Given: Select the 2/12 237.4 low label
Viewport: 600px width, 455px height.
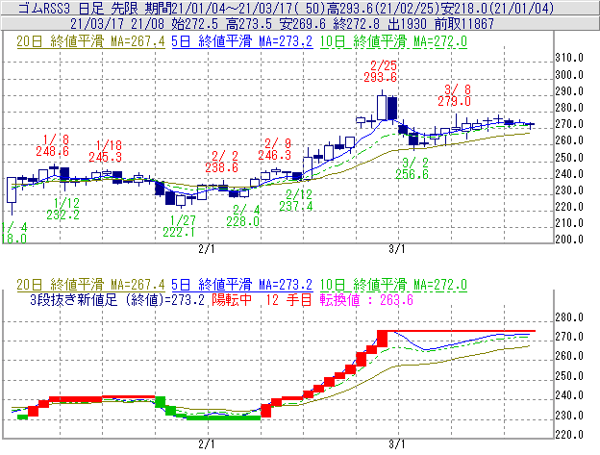Looking at the screenshot, I should 296,200.
